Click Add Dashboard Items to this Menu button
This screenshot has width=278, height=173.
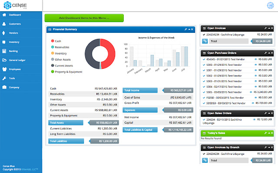[84, 18]
